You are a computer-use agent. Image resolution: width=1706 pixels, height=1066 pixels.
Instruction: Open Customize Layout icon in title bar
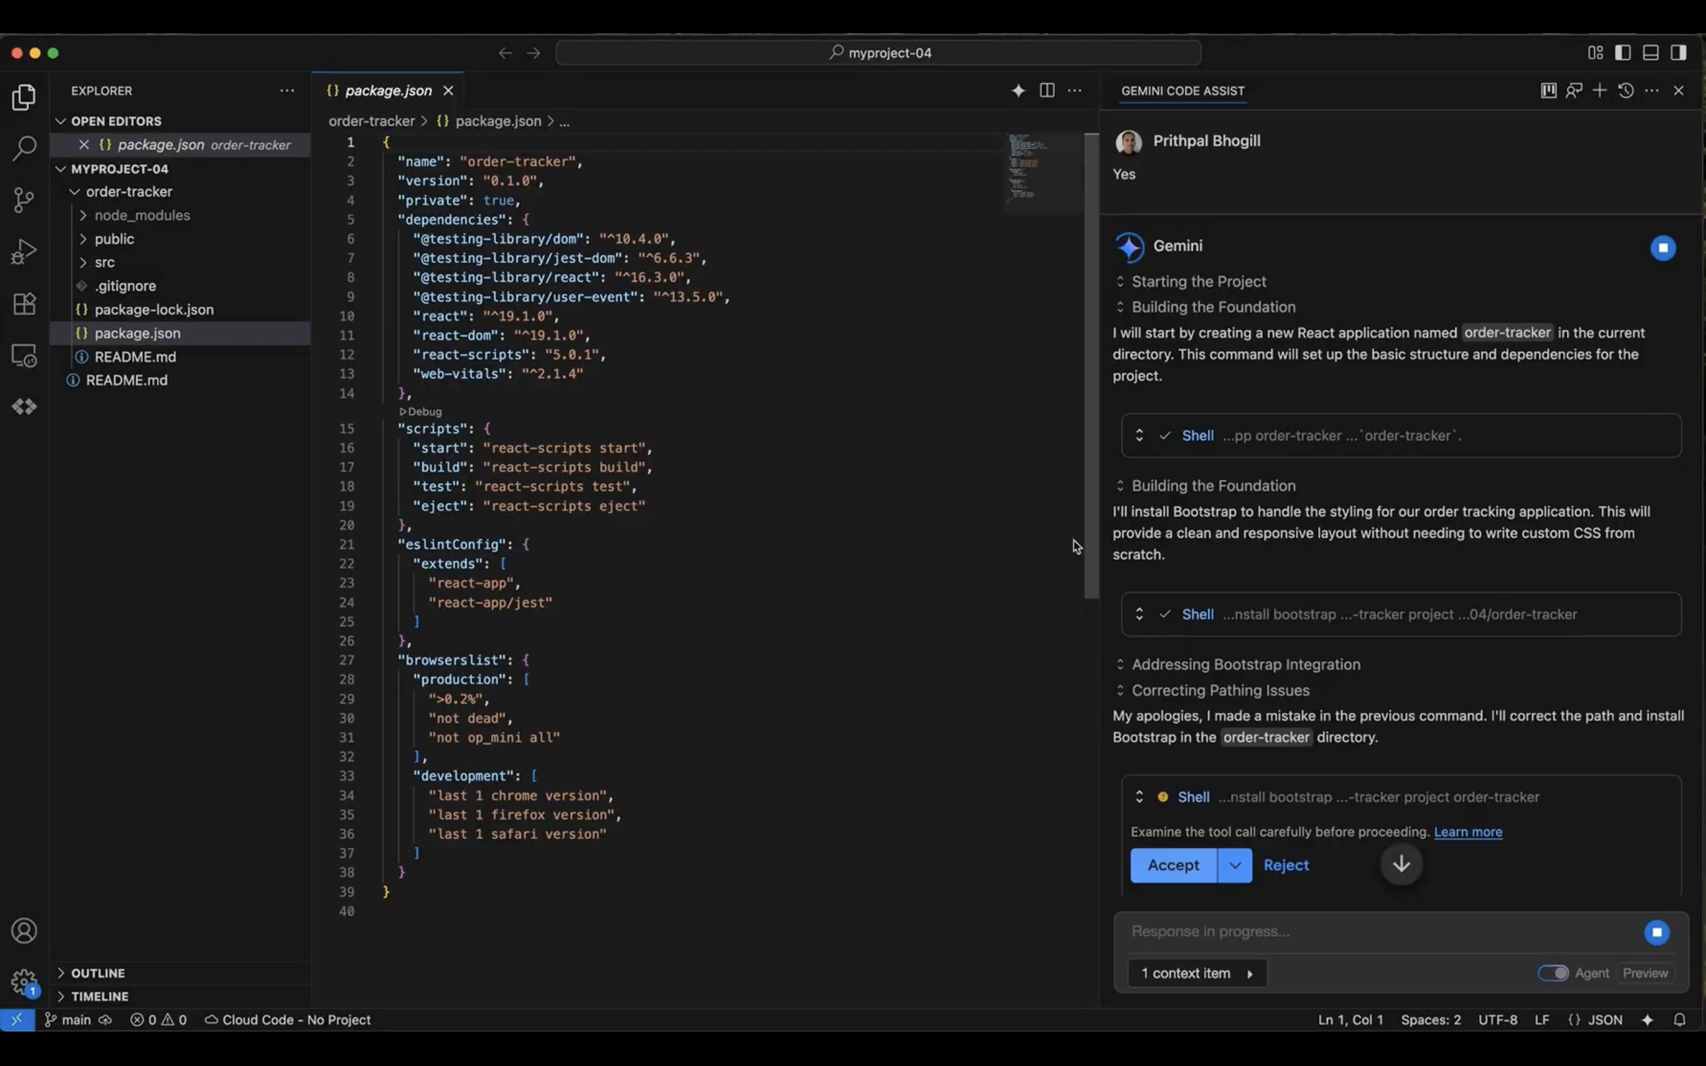coord(1595,53)
